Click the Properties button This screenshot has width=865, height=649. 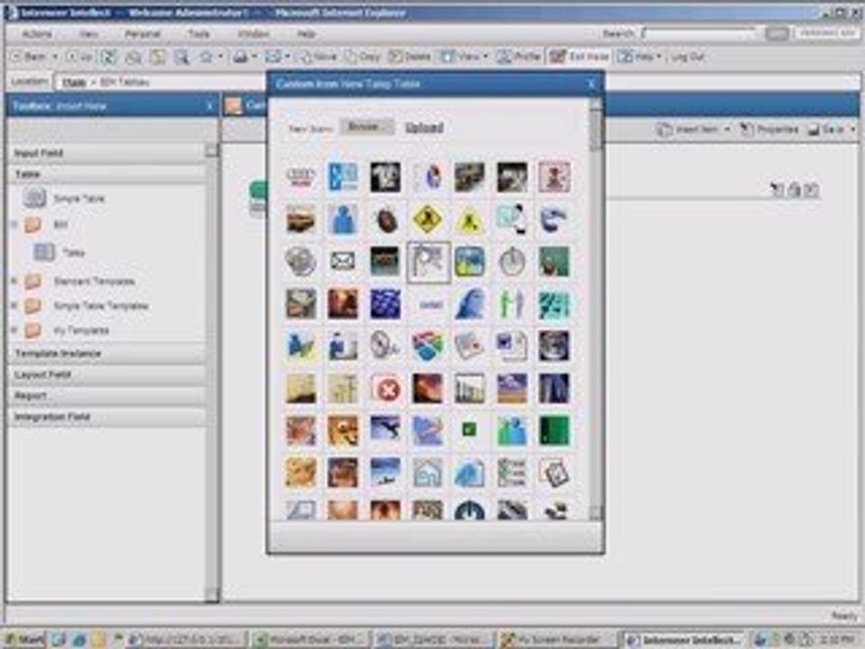[769, 130]
